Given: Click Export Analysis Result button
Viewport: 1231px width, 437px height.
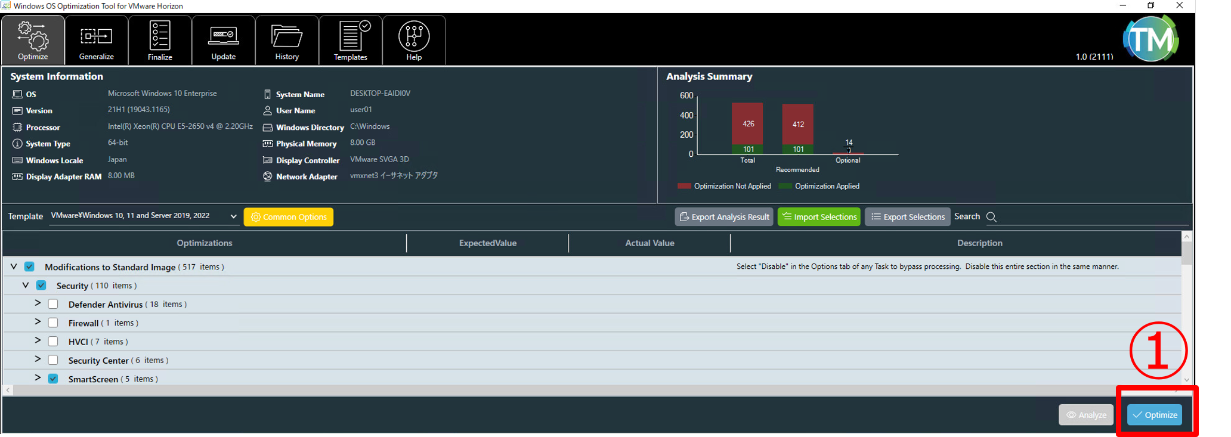Looking at the screenshot, I should point(724,217).
